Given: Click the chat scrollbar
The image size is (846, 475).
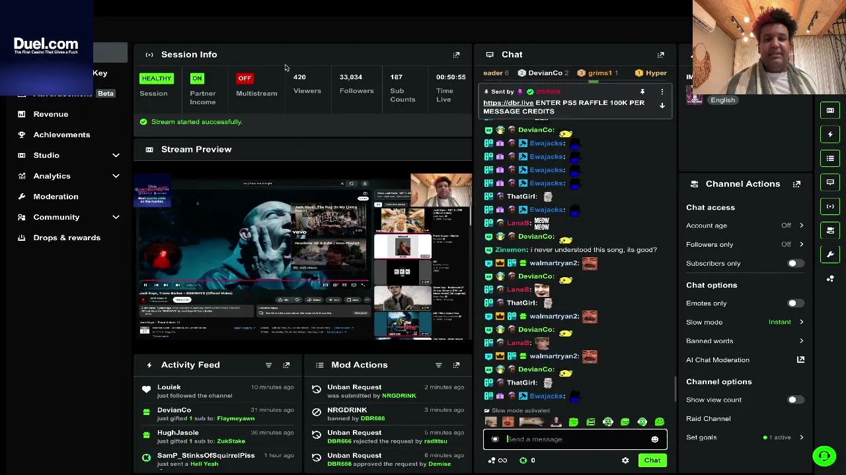Looking at the screenshot, I should 675,389.
